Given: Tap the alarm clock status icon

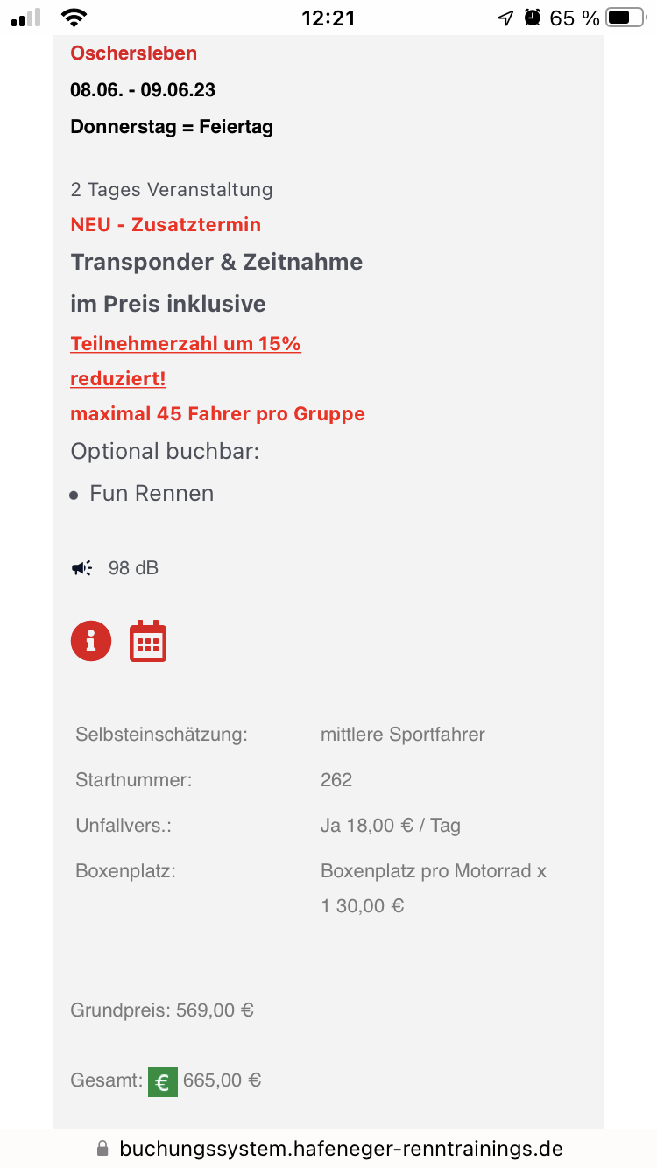Looking at the screenshot, I should 532,18.
